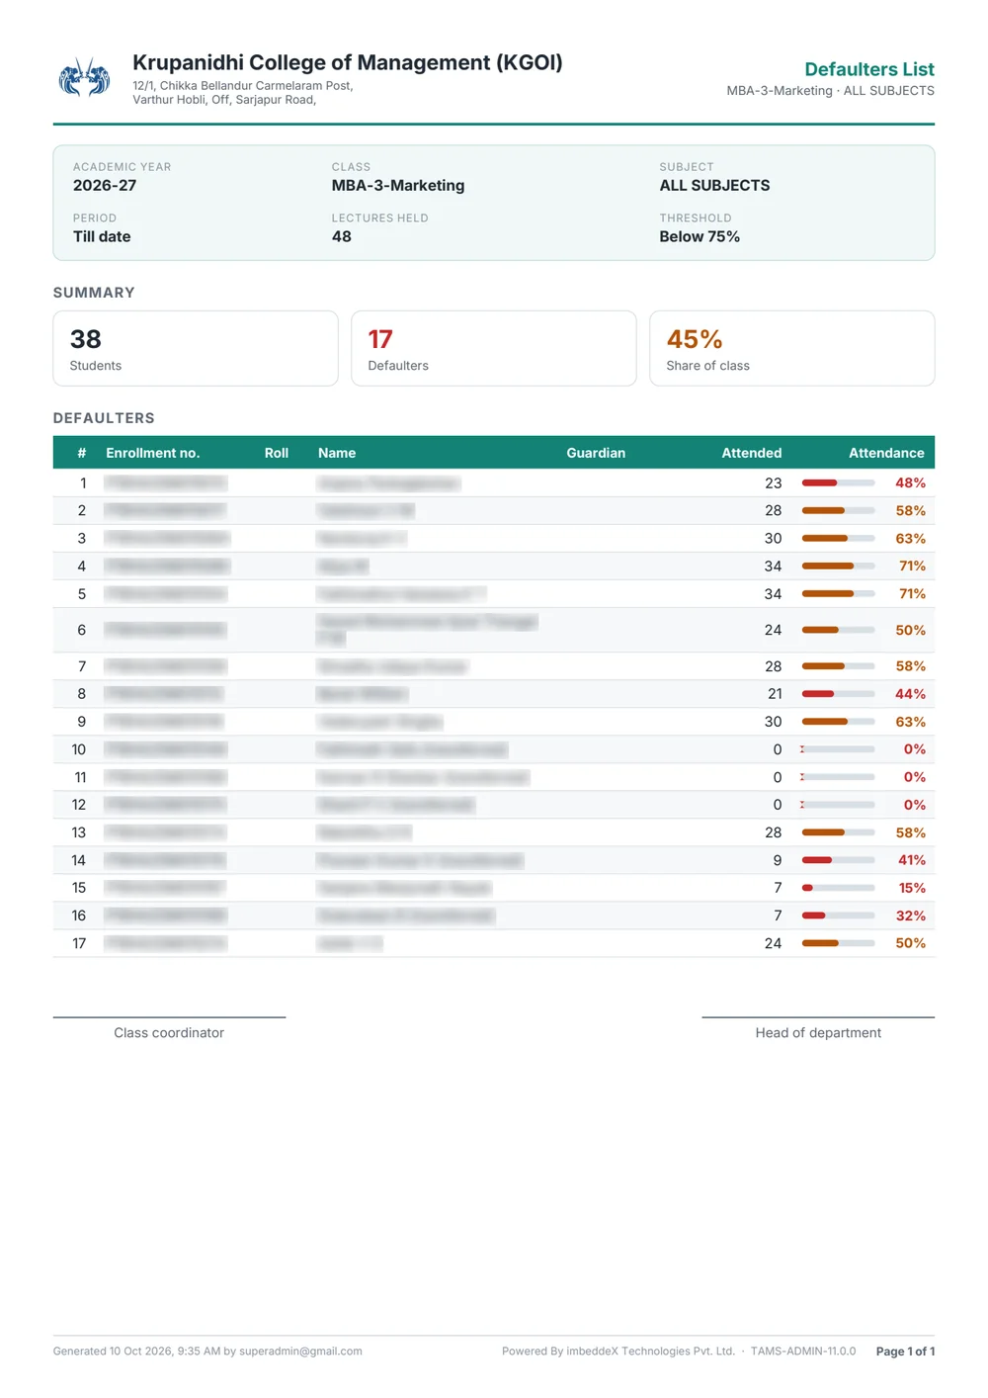
Task: Select the Guardian column header
Action: (596, 453)
